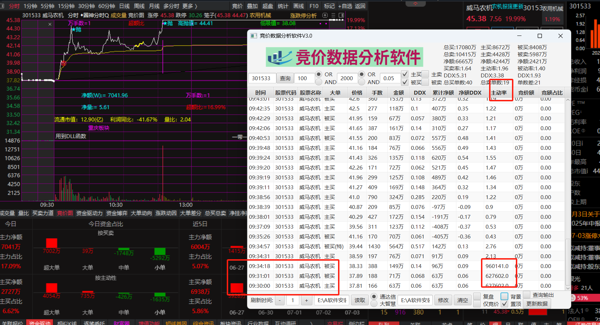This screenshot has width=600, height=325.
Task: Click the 查询 query button
Action: point(285,78)
